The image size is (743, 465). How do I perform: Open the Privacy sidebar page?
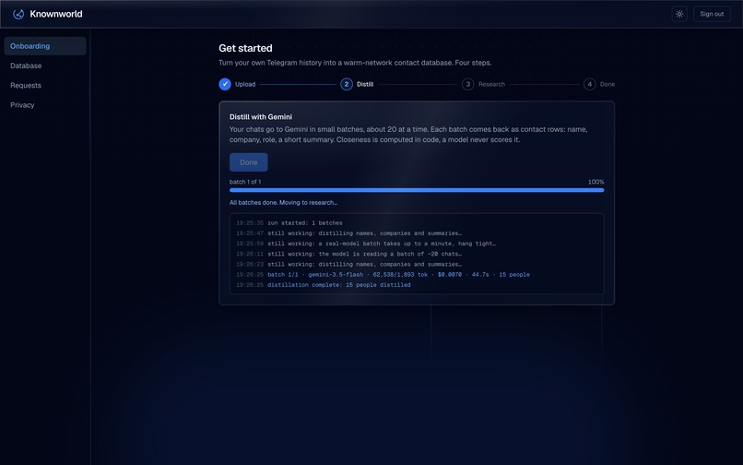coord(45,105)
